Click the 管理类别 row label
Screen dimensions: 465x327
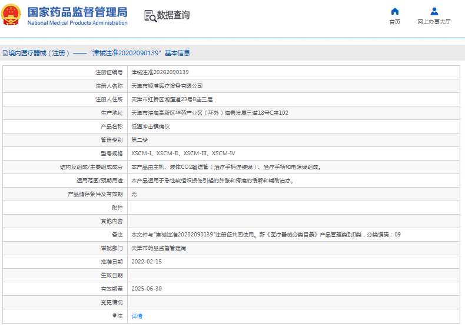tap(112, 140)
